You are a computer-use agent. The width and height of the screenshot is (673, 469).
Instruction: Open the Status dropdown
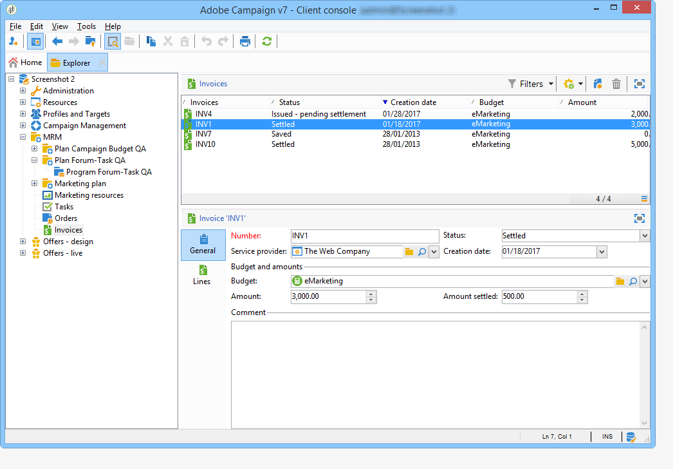[x=645, y=236]
